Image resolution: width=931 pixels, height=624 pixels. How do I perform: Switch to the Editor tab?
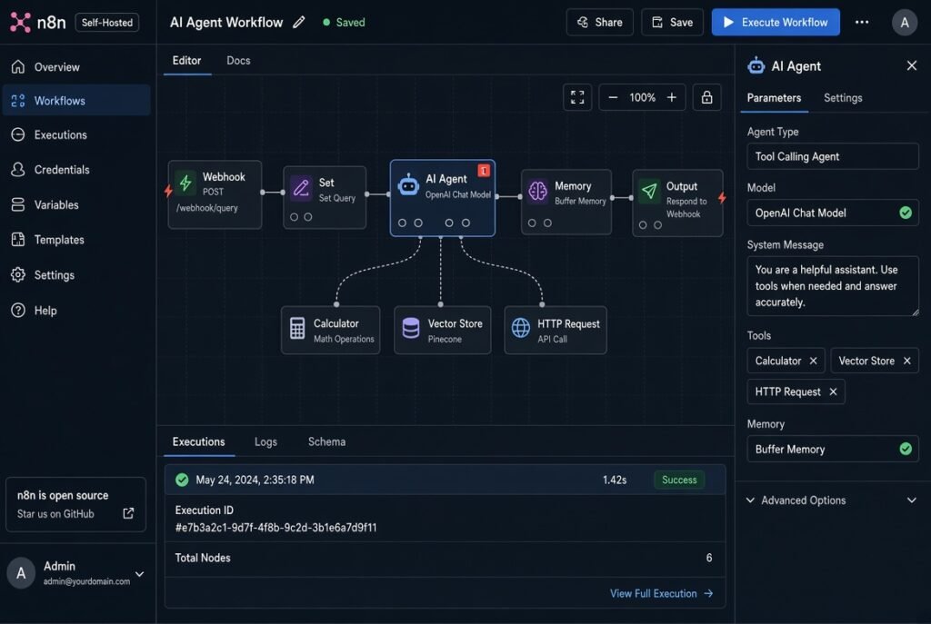point(186,61)
